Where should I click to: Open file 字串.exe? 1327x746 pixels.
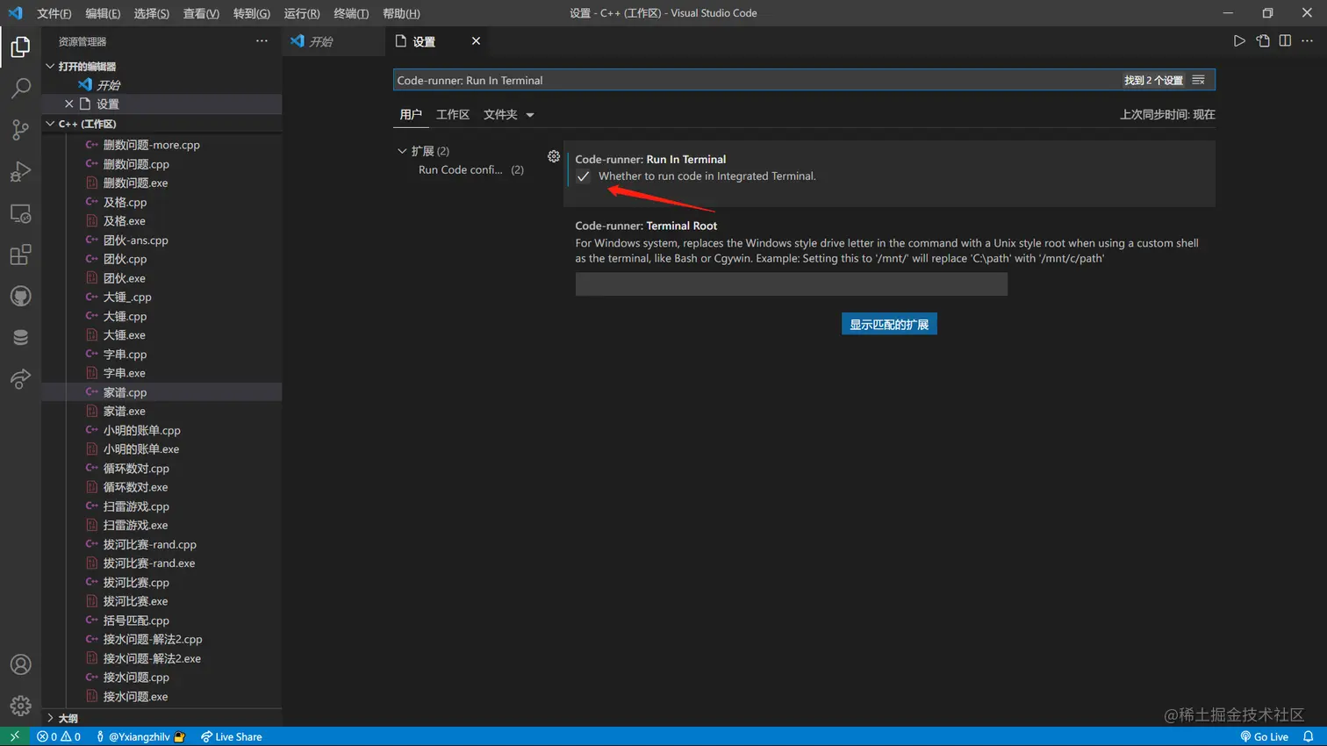162,373
